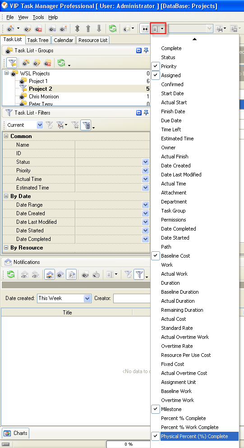Select Project 1 in groups tree
This screenshot has width=244, height=448.
38,81
